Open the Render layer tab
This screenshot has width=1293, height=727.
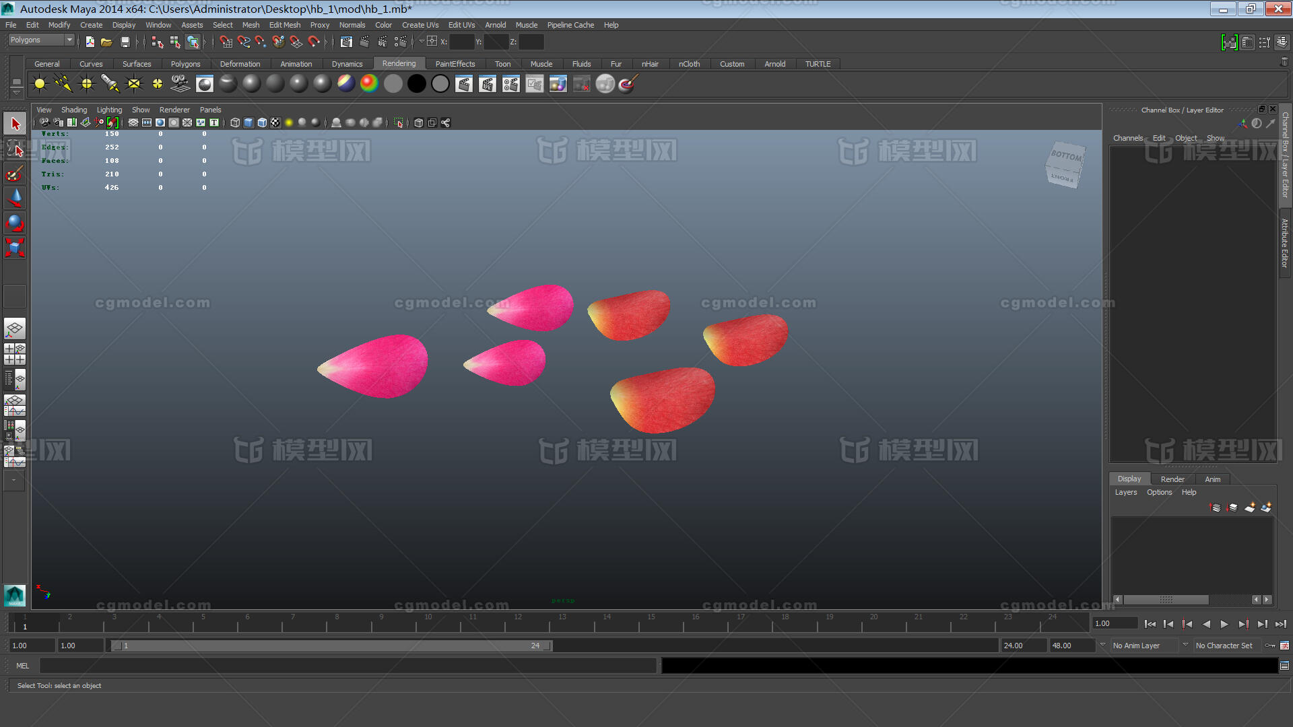coord(1172,479)
